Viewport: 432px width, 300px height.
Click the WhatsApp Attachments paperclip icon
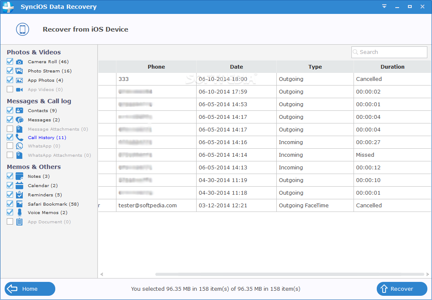19,155
